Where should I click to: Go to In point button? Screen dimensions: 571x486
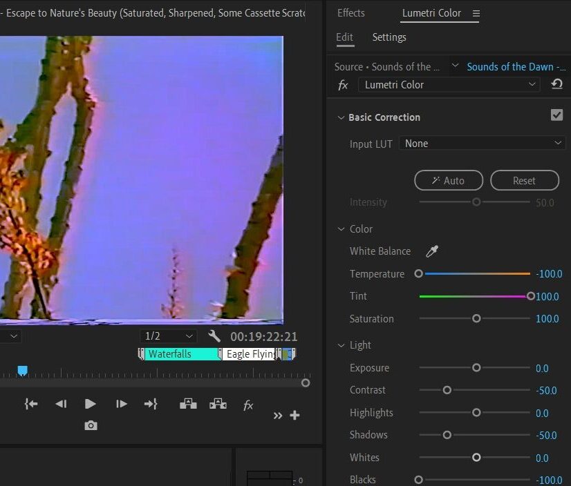pos(31,404)
